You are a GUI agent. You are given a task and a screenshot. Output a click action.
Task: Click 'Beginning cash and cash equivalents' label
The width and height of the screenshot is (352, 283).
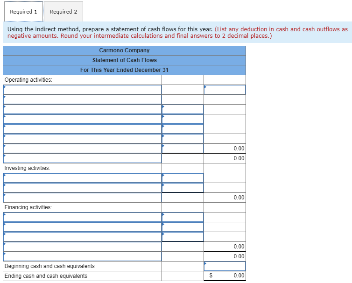[49, 266]
